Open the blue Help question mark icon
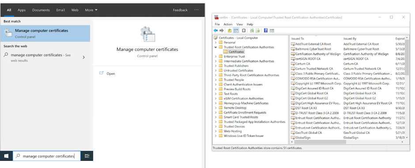The image size is (415, 168). coord(266,30)
